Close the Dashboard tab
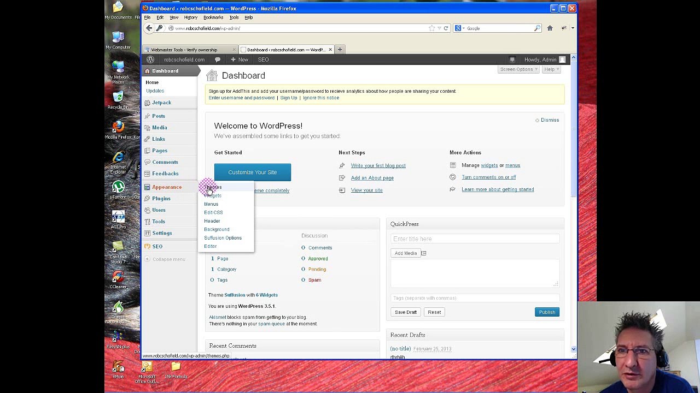The width and height of the screenshot is (700, 393). 330,50
